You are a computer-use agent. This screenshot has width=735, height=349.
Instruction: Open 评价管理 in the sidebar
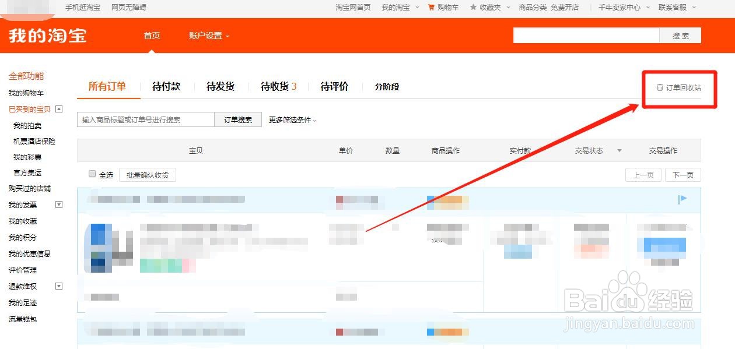click(22, 270)
